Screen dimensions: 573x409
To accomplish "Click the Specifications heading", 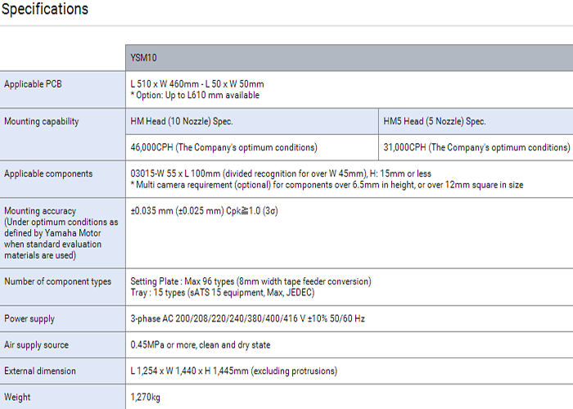I will coord(44,9).
